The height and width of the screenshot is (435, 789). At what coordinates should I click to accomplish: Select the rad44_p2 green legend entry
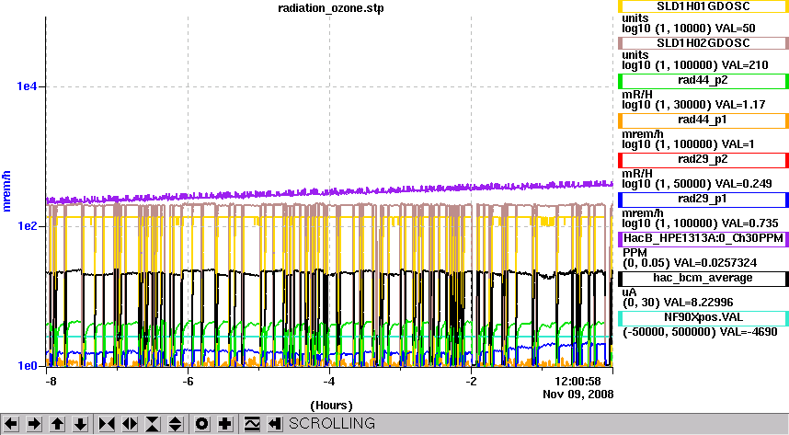click(x=703, y=81)
